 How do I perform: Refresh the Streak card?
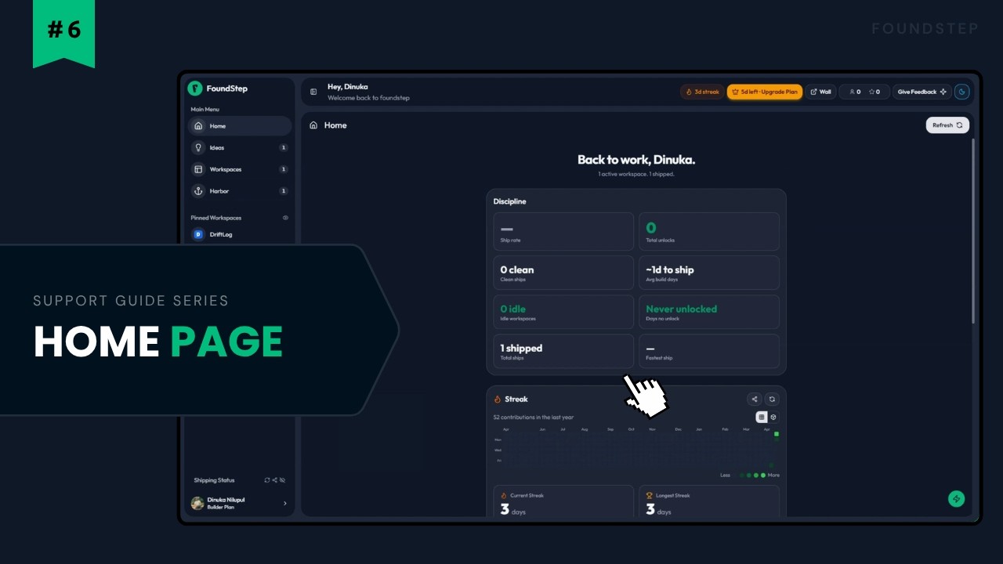(772, 399)
